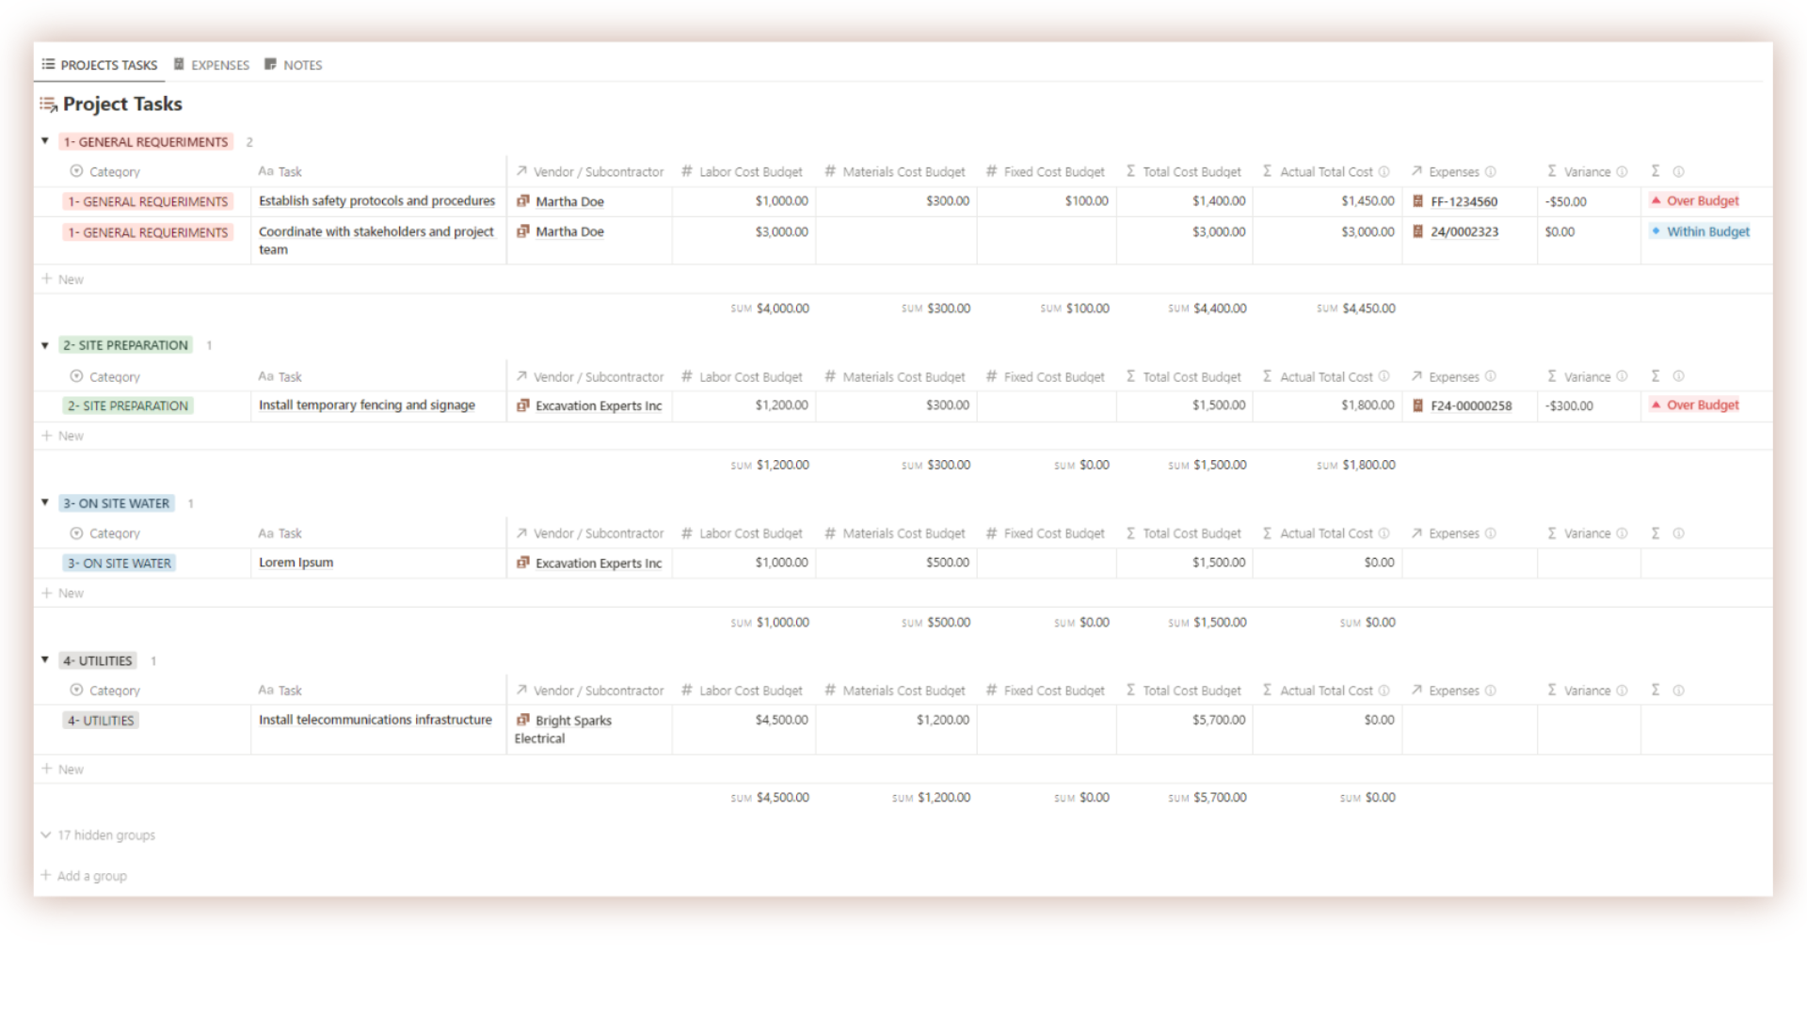Click the F24-00000258 expense icon
1807x1016 pixels.
pos(1417,405)
